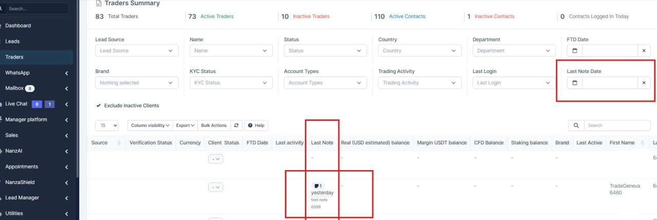
Task: Clear the FTD Date field with X
Action: point(644,51)
